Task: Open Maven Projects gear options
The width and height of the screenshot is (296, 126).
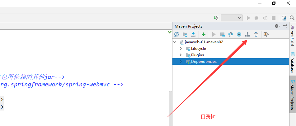Action: coord(277,26)
